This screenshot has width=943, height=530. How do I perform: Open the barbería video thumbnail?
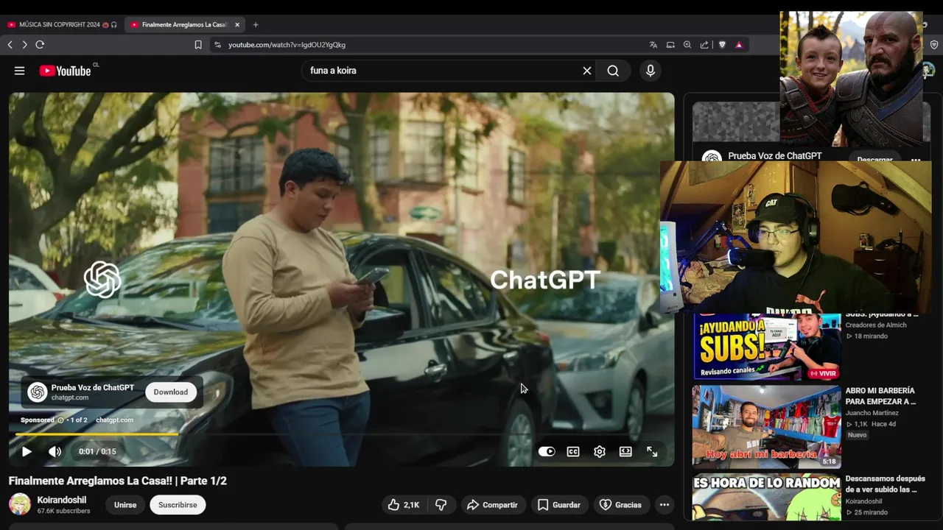(x=766, y=426)
